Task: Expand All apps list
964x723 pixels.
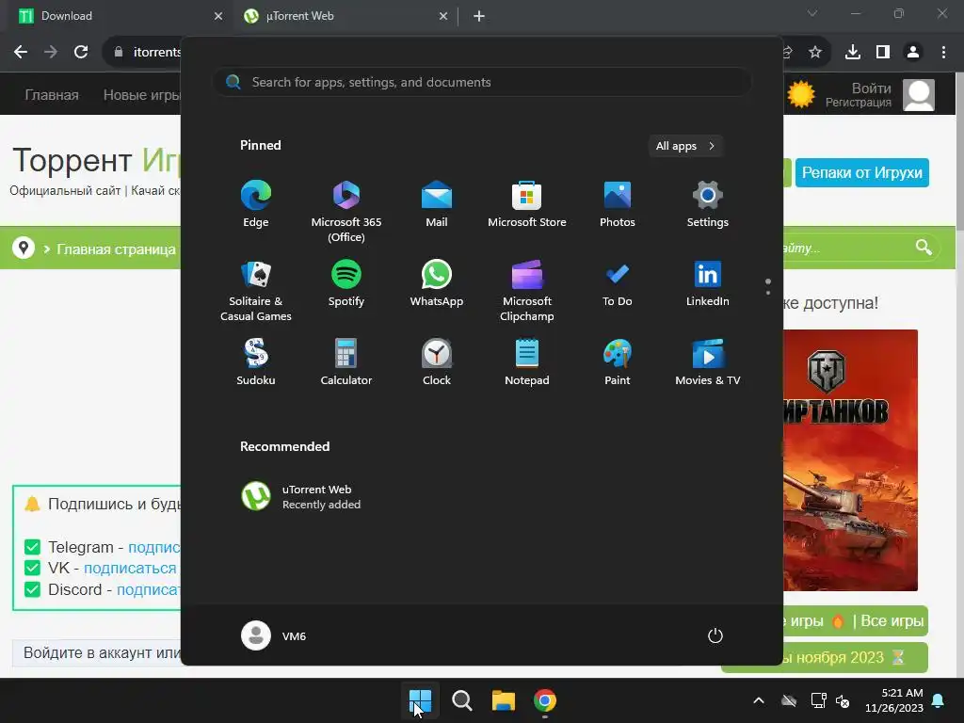Action: pyautogui.click(x=685, y=146)
